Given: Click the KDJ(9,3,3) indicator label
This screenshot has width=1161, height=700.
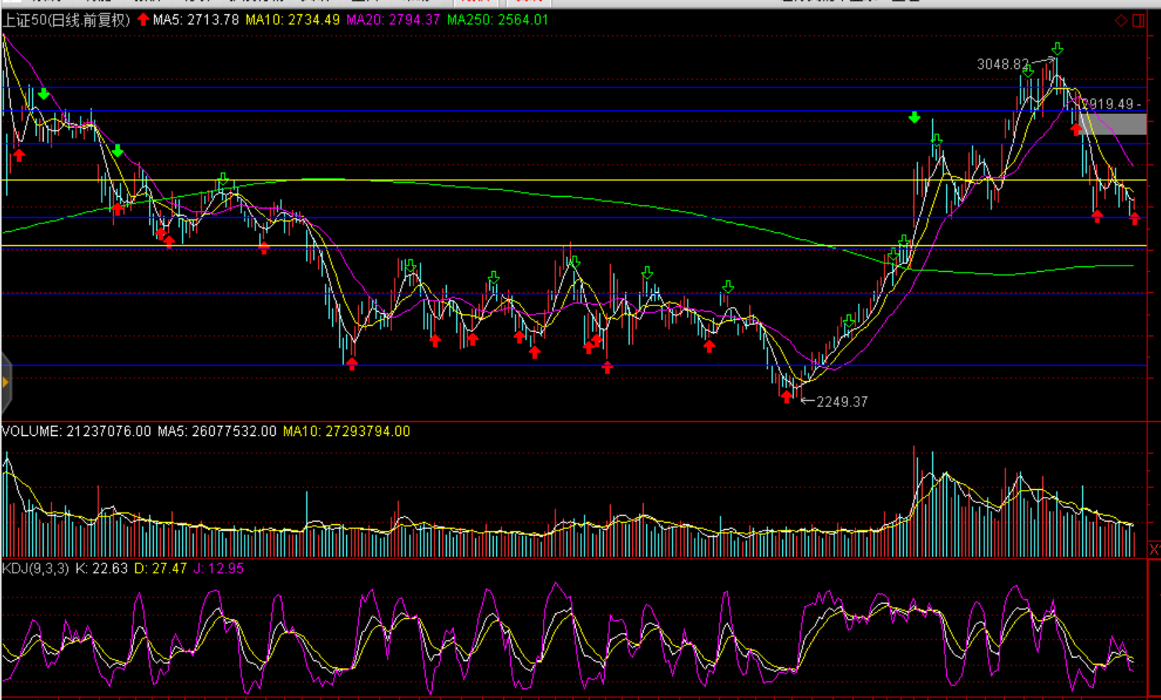Looking at the screenshot, I should (36, 569).
